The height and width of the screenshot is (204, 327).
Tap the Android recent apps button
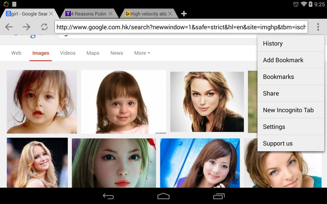(219, 196)
